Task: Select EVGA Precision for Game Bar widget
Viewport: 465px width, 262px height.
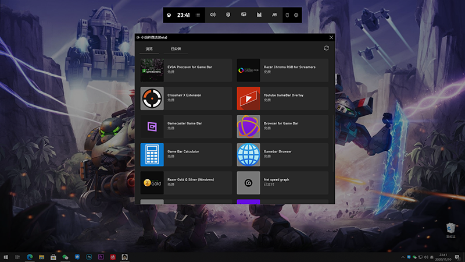Action: (x=186, y=70)
